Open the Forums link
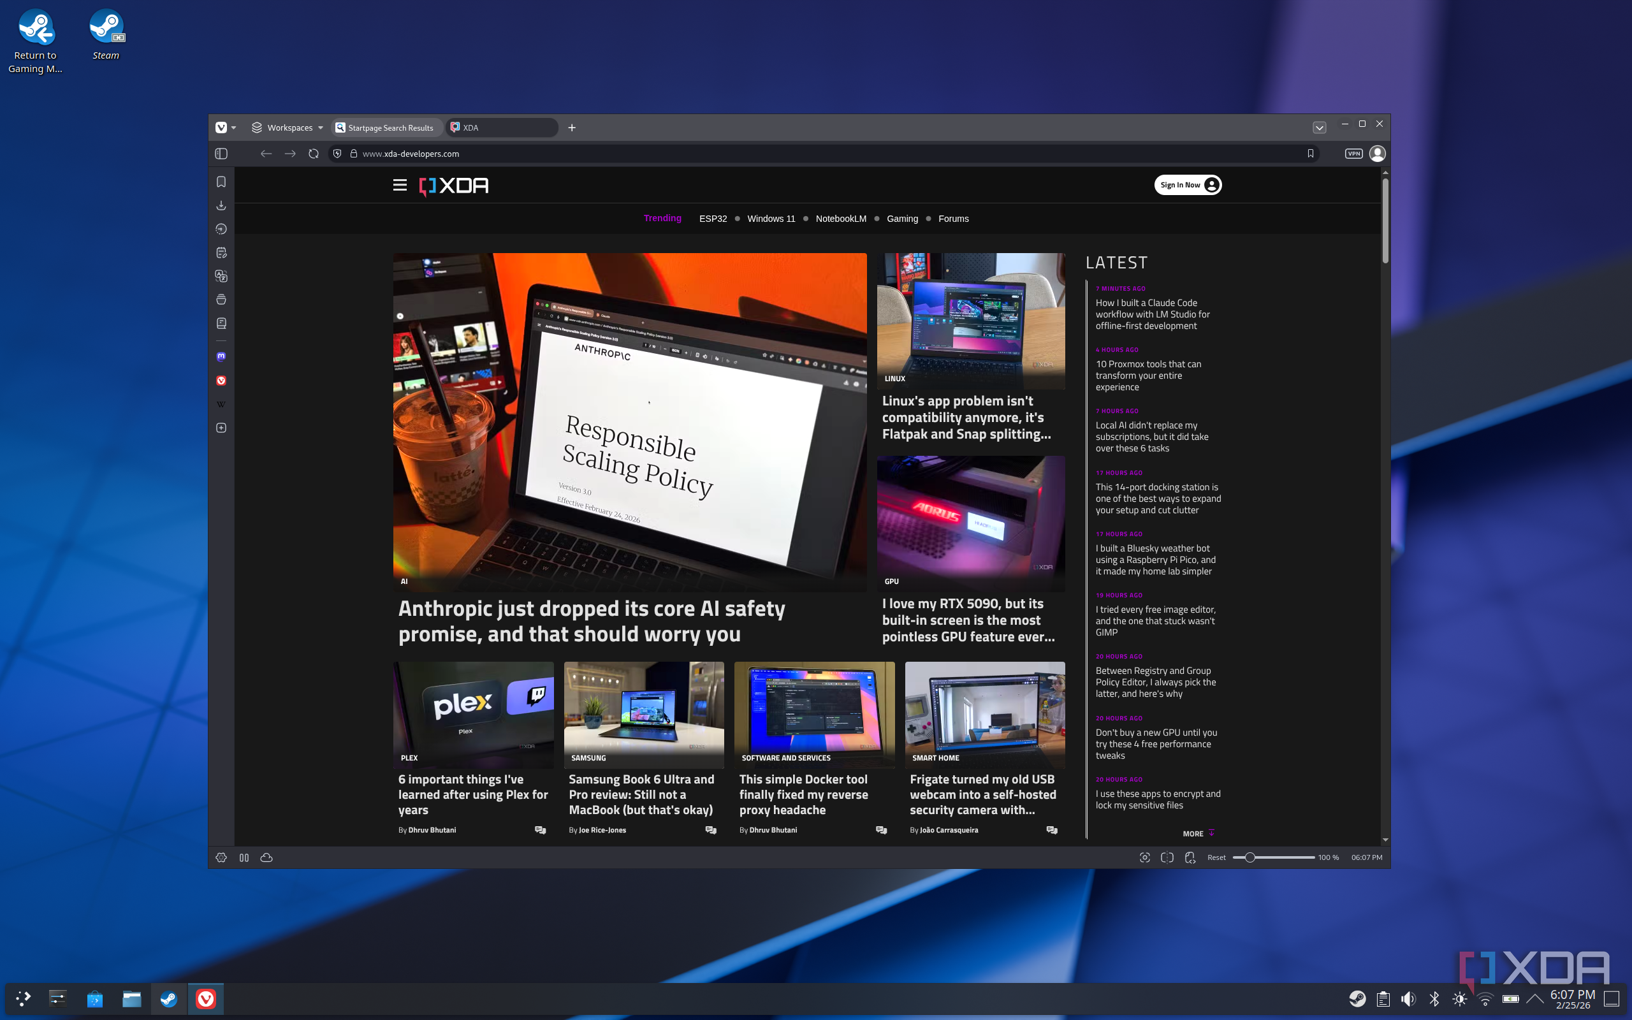The image size is (1632, 1020). [x=953, y=219]
